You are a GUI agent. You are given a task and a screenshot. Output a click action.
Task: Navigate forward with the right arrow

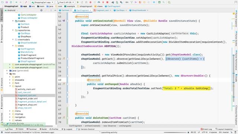20,2
